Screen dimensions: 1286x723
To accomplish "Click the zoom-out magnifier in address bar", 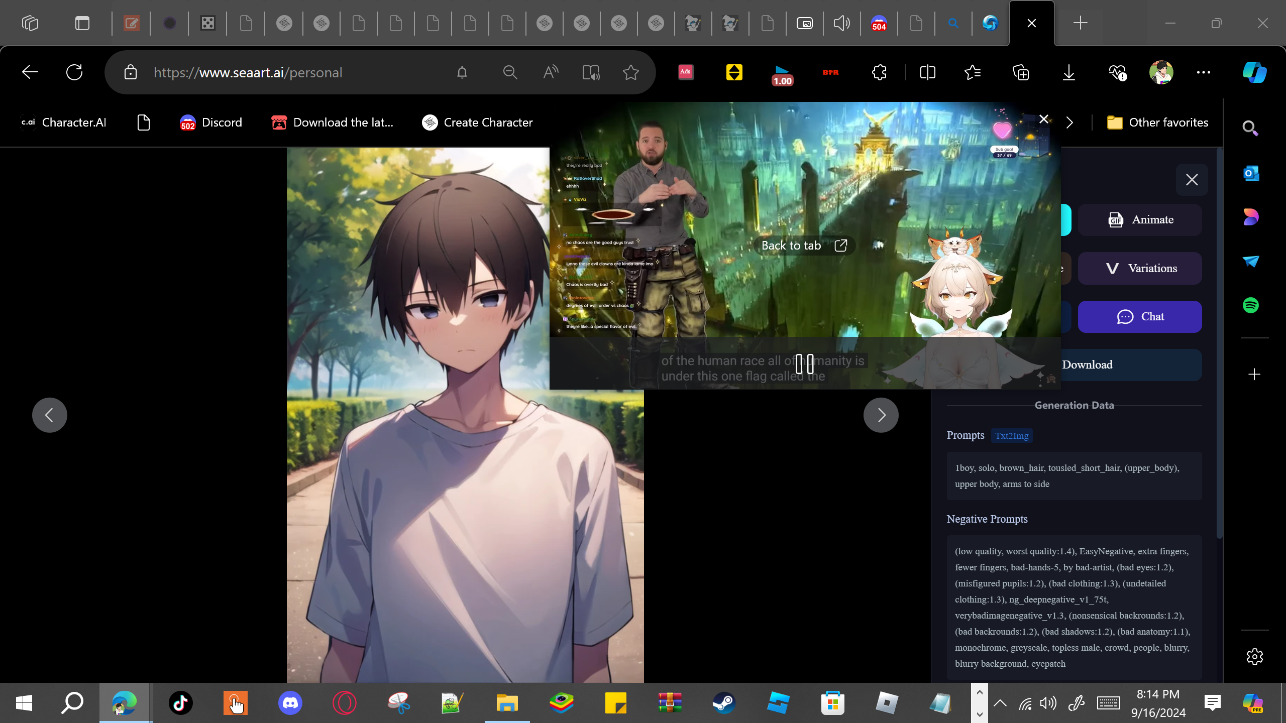I will coord(510,72).
